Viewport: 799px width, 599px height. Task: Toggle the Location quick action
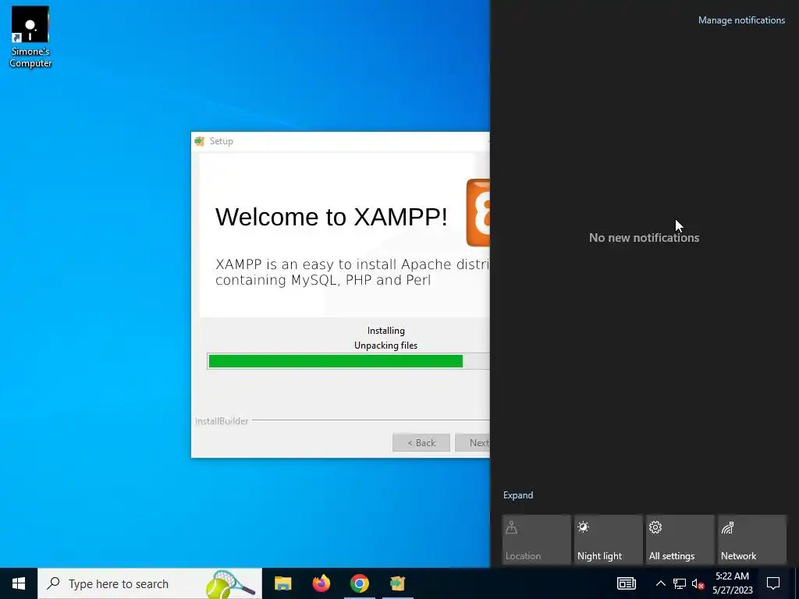pos(536,540)
